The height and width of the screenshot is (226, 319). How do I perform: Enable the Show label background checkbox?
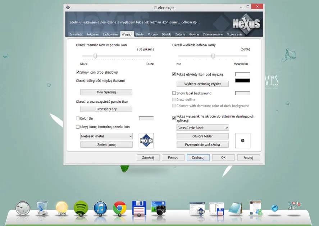(x=174, y=93)
